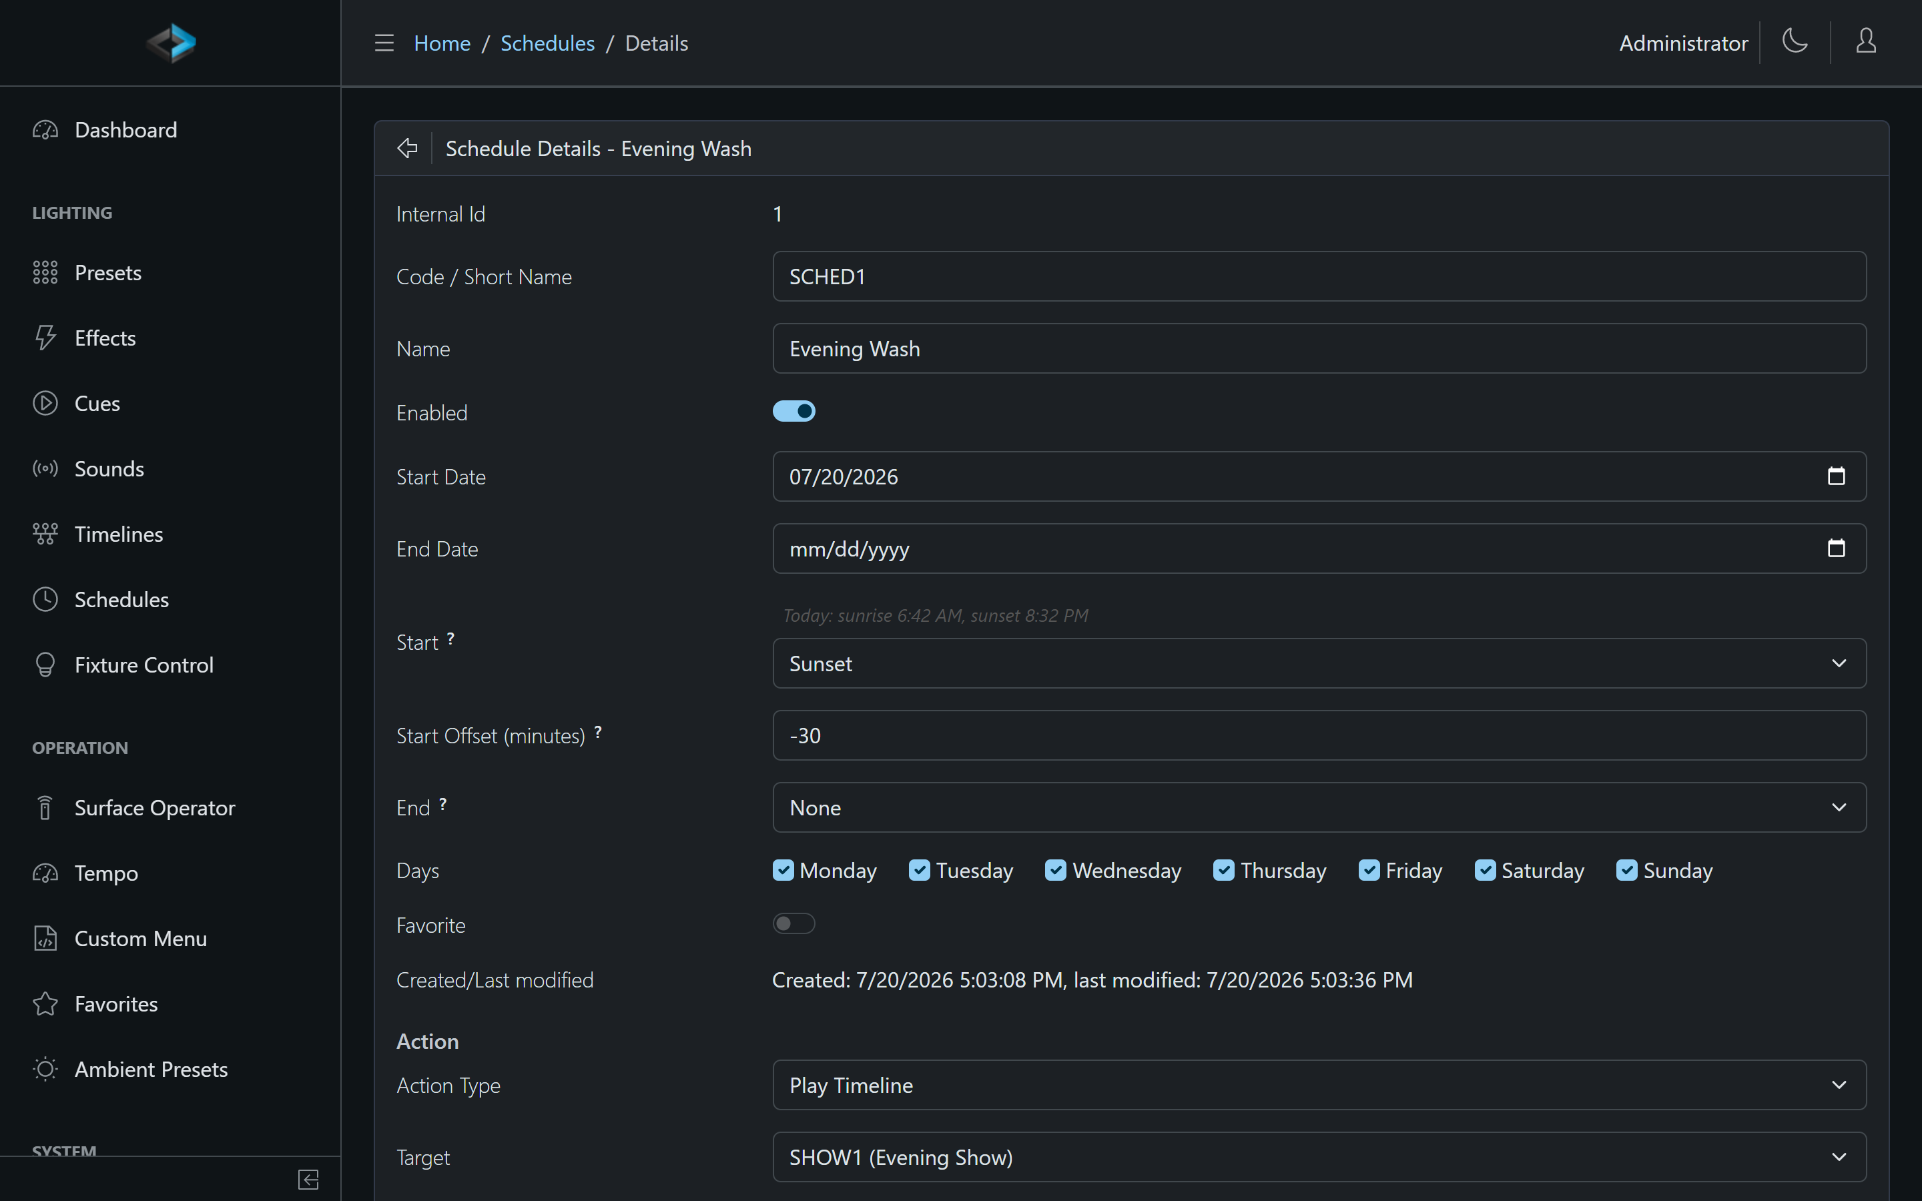Image resolution: width=1922 pixels, height=1201 pixels.
Task: Click the Custom Menu code-file icon
Action: coord(45,938)
